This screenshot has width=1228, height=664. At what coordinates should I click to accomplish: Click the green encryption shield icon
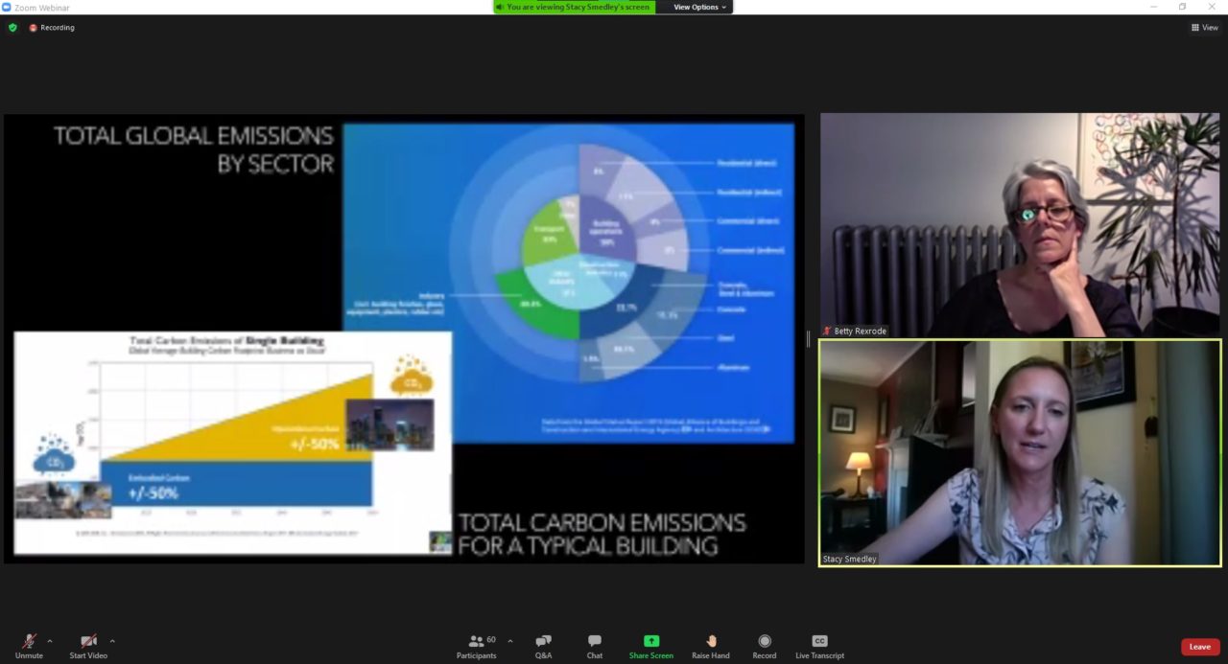point(12,28)
